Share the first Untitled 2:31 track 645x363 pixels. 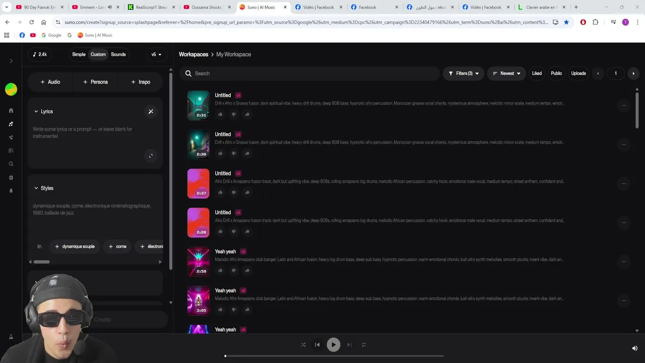(x=247, y=114)
